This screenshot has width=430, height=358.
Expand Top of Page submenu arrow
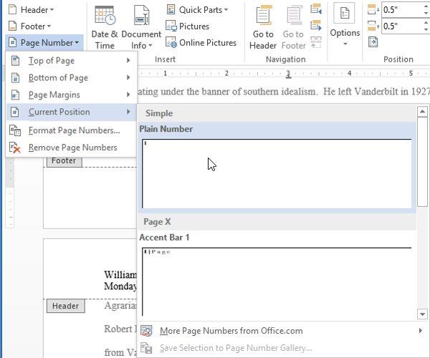pos(128,61)
